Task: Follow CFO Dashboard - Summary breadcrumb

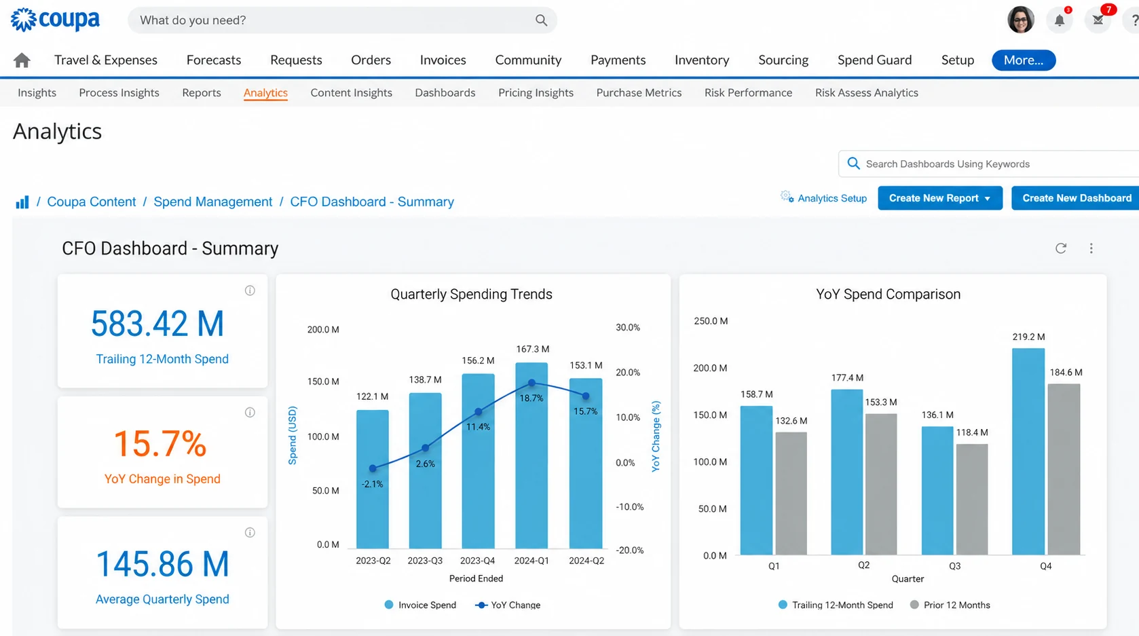Action: [372, 202]
